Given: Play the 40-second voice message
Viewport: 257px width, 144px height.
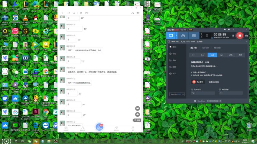Looking at the screenshot, I should [74, 29].
